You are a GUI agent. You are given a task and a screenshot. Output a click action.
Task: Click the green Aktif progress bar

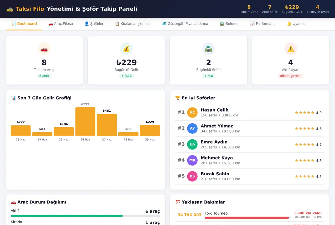[x=67, y=216]
